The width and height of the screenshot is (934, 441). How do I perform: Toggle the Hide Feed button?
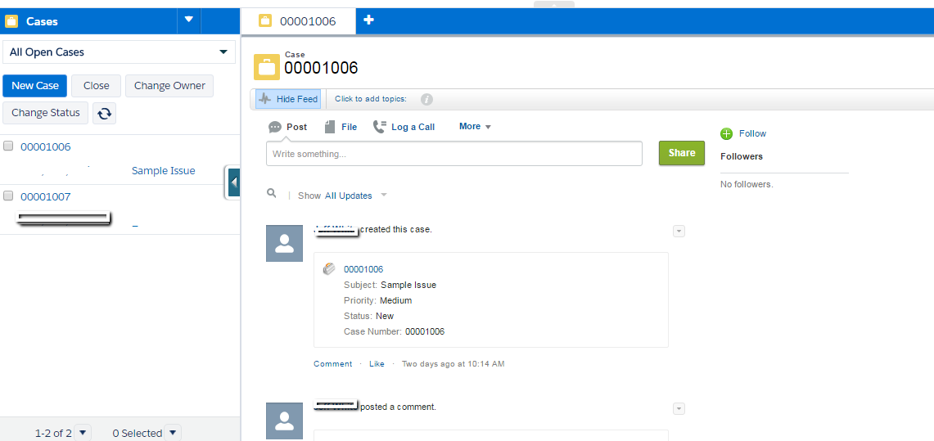point(288,99)
